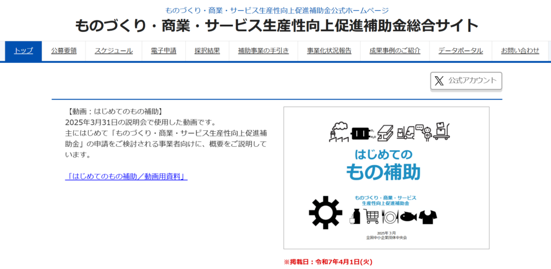Screen dimensions: 551x269
Task: Select 電子申請 in the navigation bar
Action: tap(163, 51)
